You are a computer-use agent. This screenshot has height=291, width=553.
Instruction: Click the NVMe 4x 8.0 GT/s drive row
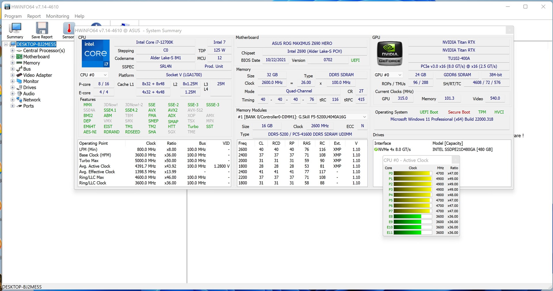click(x=442, y=149)
